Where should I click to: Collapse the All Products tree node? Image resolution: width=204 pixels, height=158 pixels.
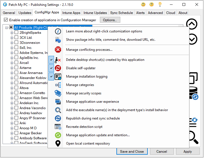[6, 28]
